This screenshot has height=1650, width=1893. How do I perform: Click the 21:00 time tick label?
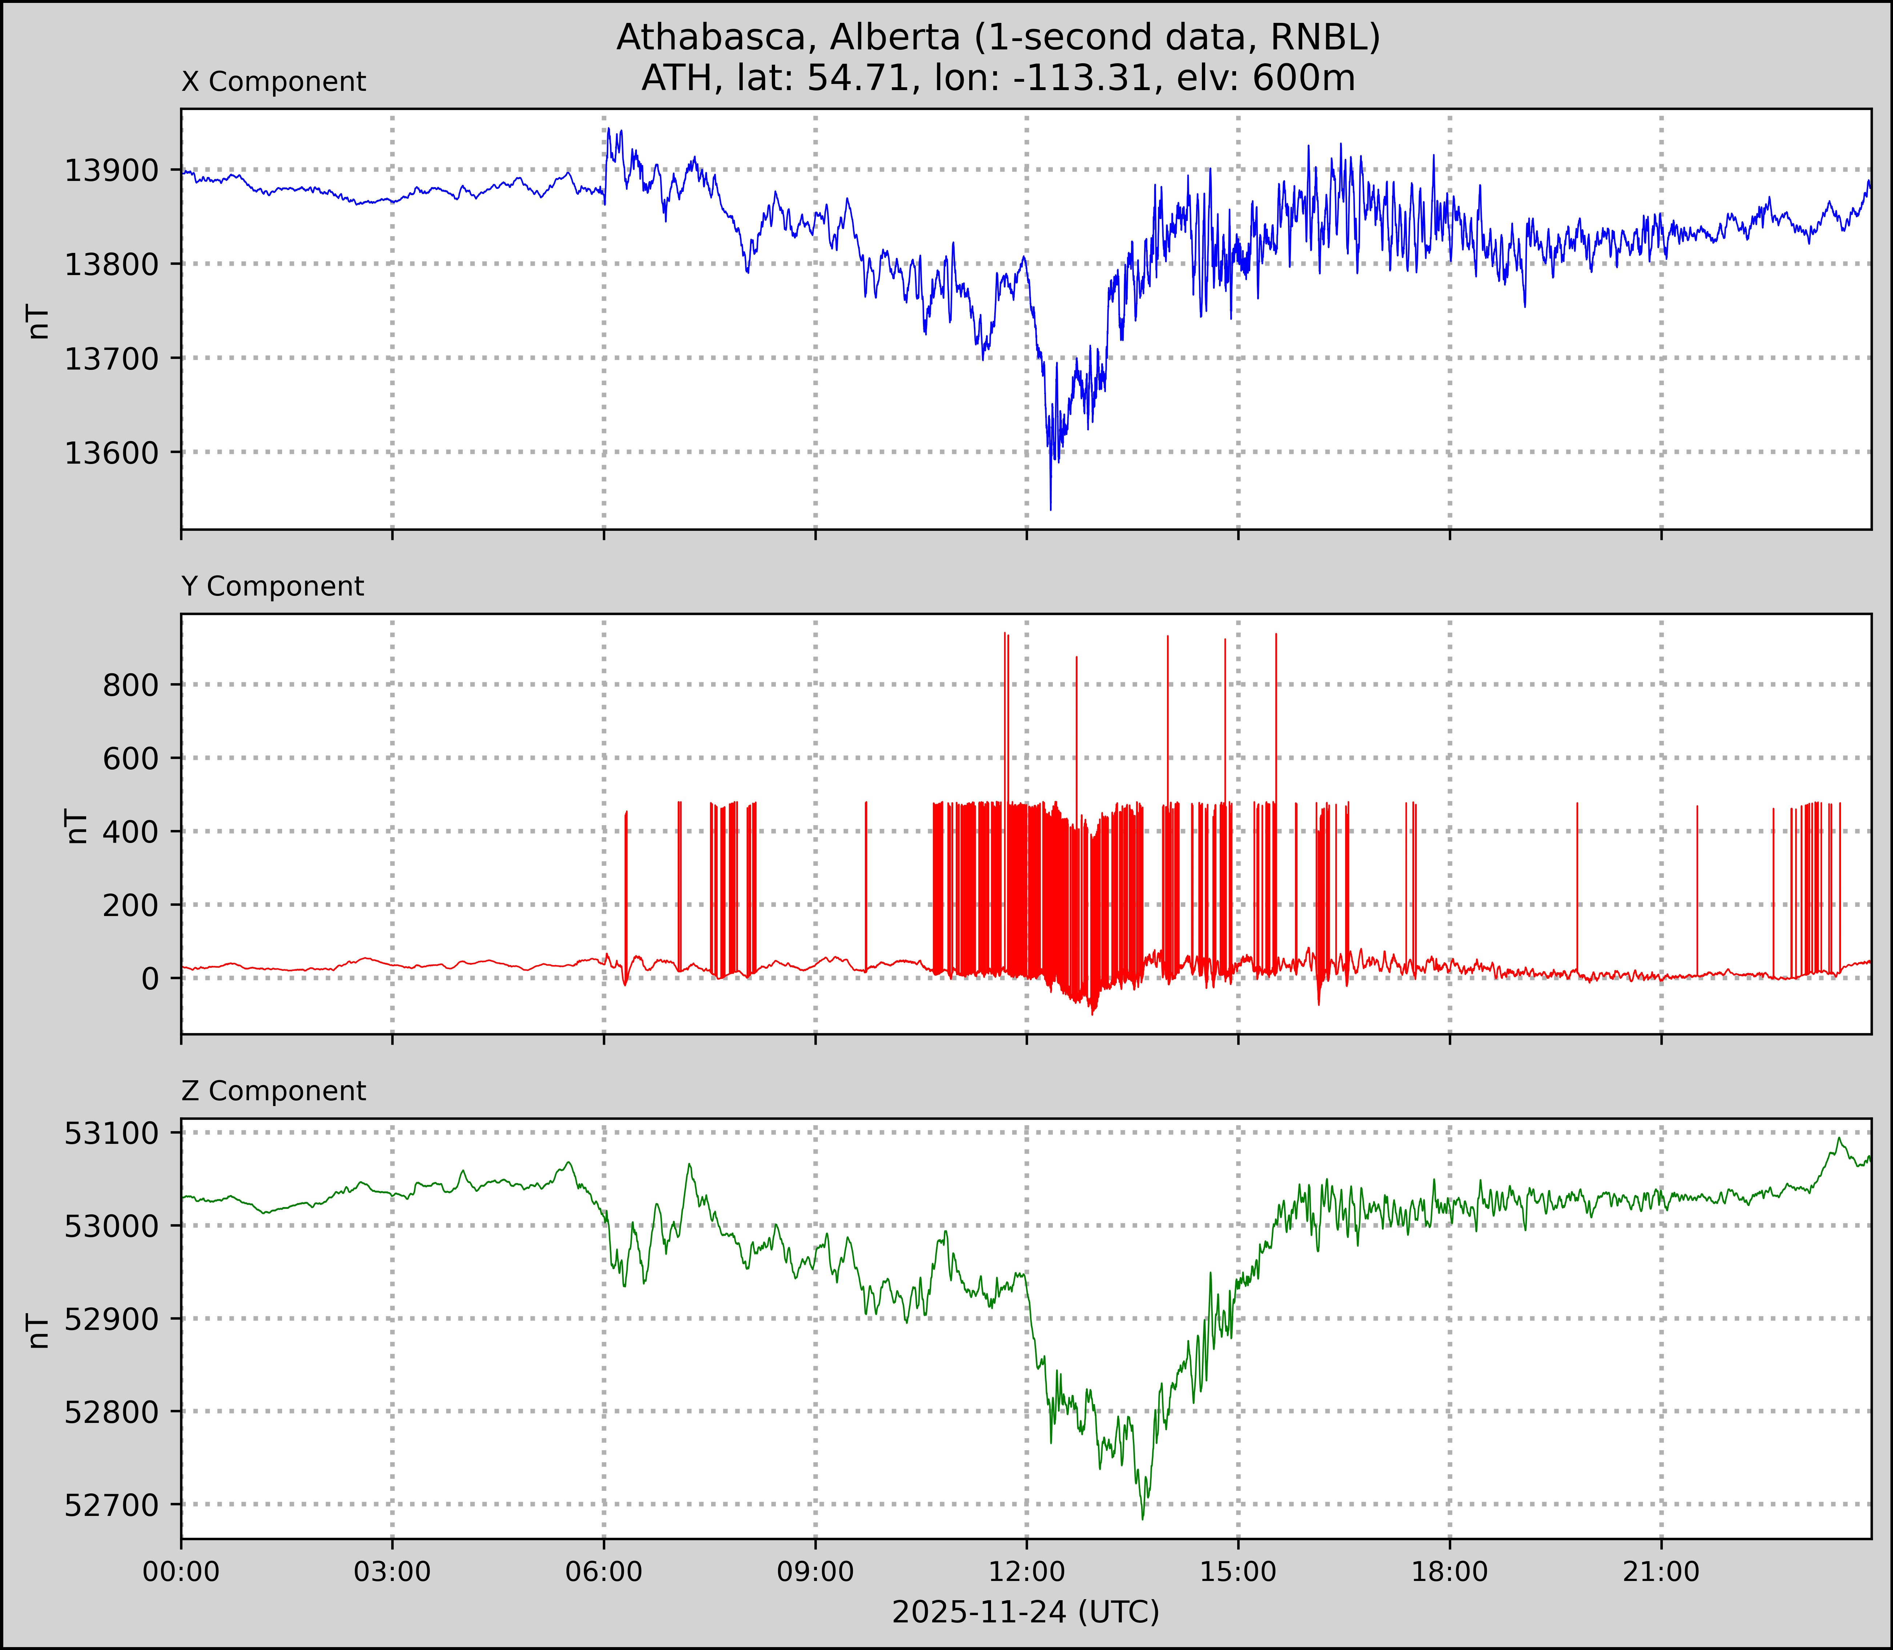[x=1661, y=1572]
